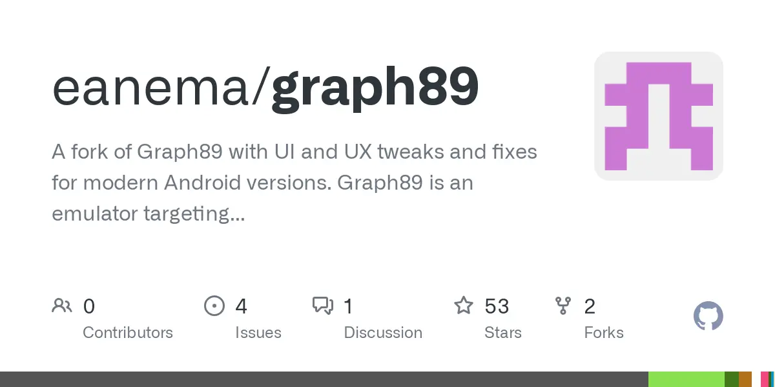Click the Issues circle-dot icon
Screen dimensions: 775x387
(214, 306)
